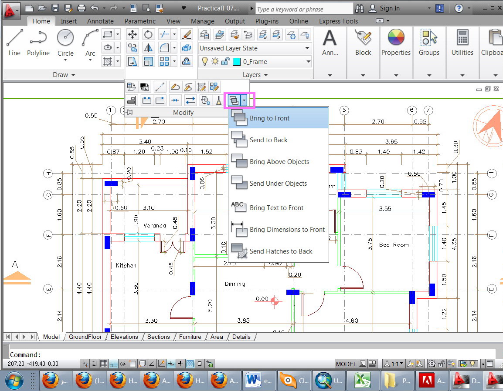Choose Send to Back from menu
This screenshot has height=391, width=503.
268,140
